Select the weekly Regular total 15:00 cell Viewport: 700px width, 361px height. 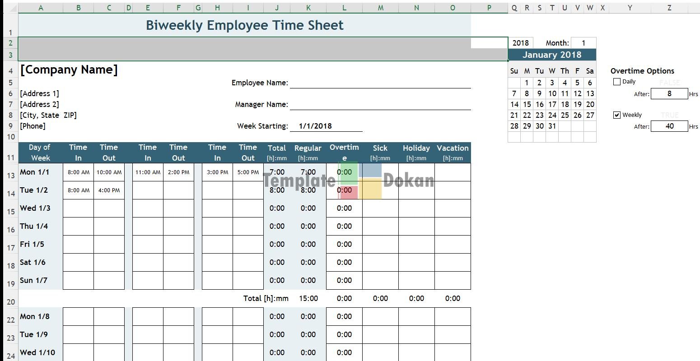pos(308,298)
